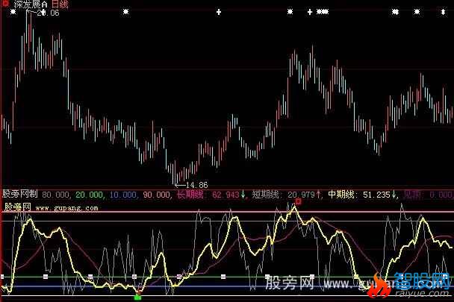Click the 20.06 high price label
454x302 pixels.
pyautogui.click(x=49, y=13)
